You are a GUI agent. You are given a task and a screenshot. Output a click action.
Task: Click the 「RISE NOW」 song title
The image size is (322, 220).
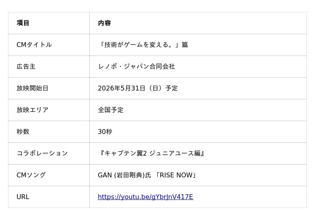tap(176, 175)
